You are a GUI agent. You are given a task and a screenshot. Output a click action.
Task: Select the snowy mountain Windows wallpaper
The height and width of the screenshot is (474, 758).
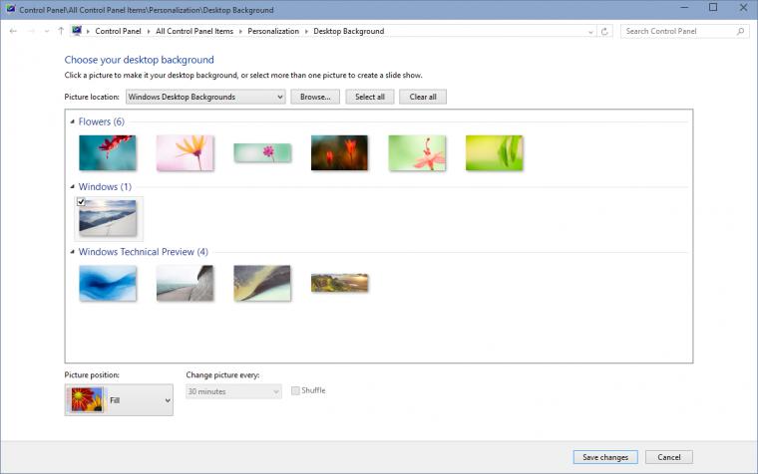[109, 219]
